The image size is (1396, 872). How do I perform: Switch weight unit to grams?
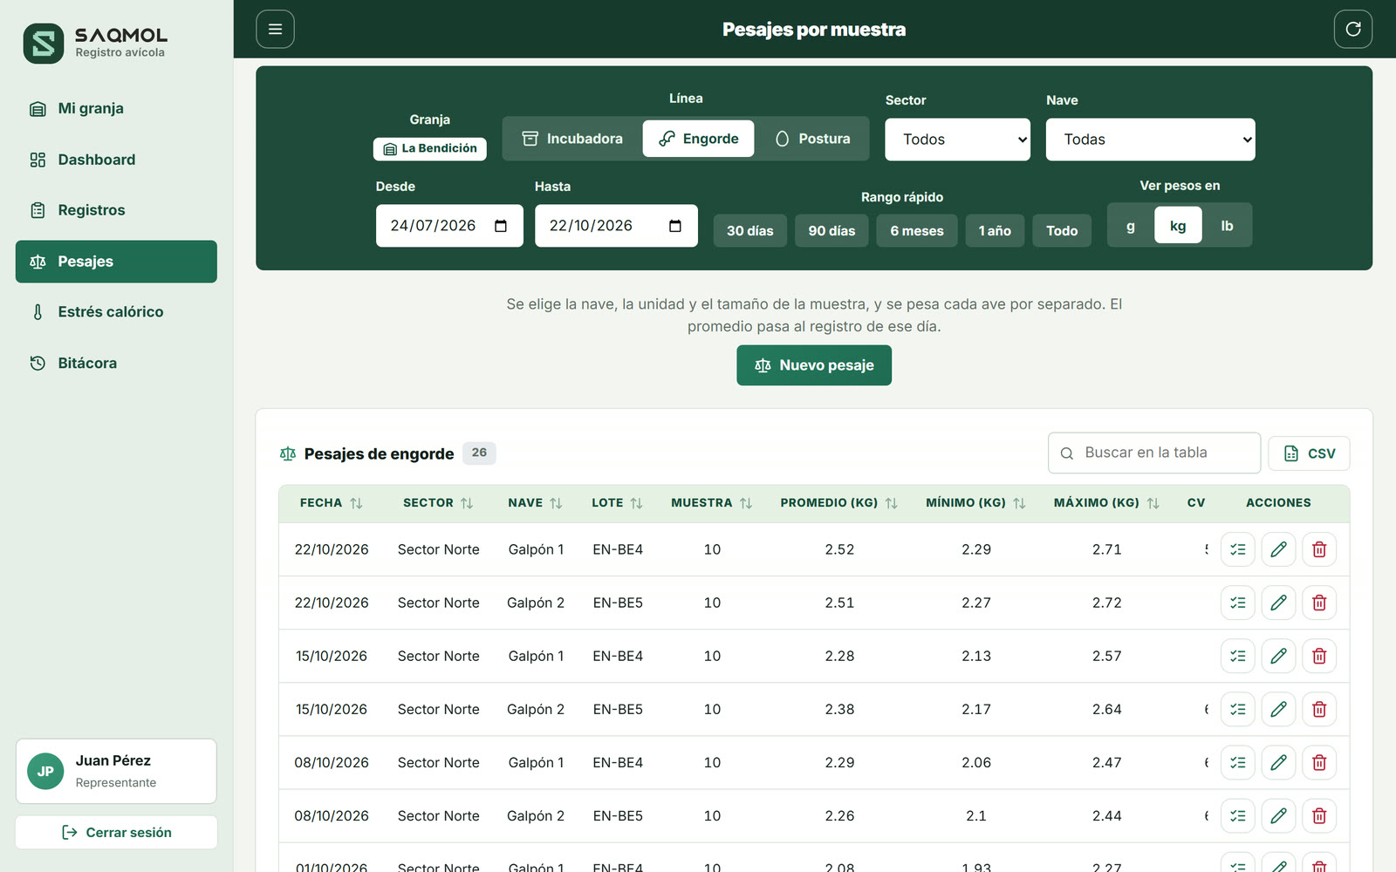click(x=1131, y=226)
